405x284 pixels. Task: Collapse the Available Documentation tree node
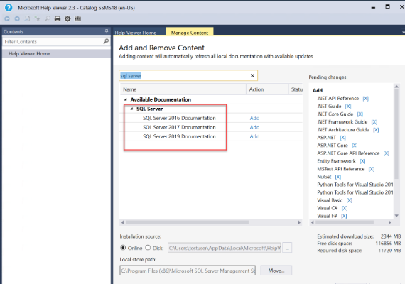pyautogui.click(x=126, y=99)
